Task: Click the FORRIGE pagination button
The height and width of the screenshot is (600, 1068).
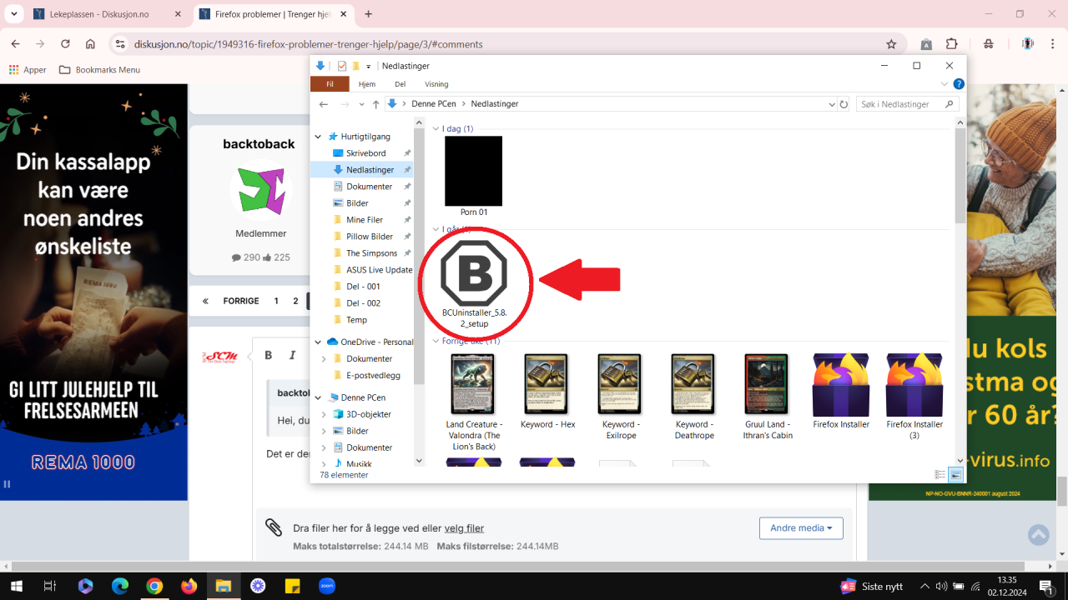Action: 242,301
